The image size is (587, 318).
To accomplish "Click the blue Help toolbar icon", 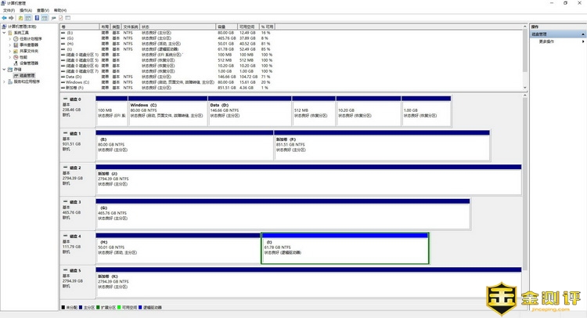I will click(36, 16).
